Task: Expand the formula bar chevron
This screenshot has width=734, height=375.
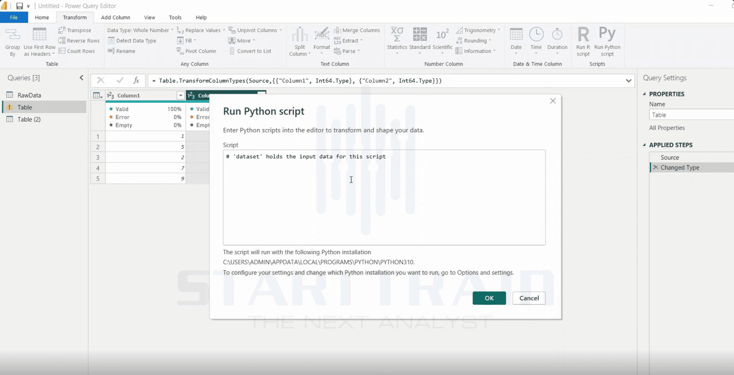Action: 628,81
